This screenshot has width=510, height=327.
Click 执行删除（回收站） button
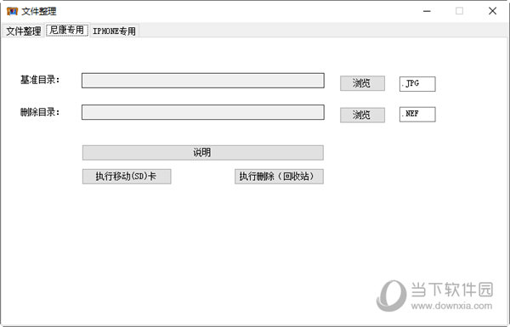tap(279, 177)
